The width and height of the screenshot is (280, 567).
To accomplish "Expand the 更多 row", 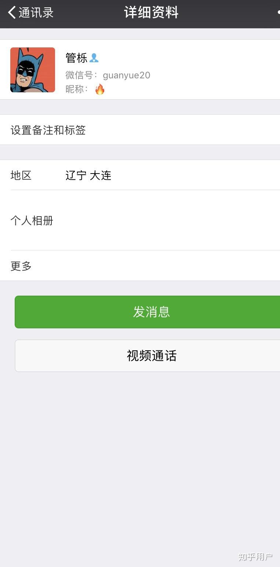I will click(x=21, y=266).
